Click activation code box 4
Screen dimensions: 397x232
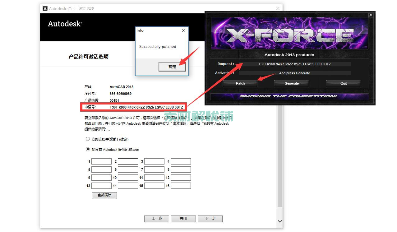[x=181, y=161]
